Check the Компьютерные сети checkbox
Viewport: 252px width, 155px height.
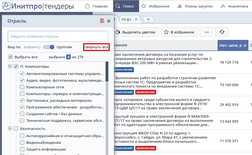(22, 87)
